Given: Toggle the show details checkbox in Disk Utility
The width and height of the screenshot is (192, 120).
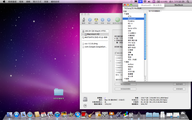Looking at the screenshot, I should (x=115, y=53).
